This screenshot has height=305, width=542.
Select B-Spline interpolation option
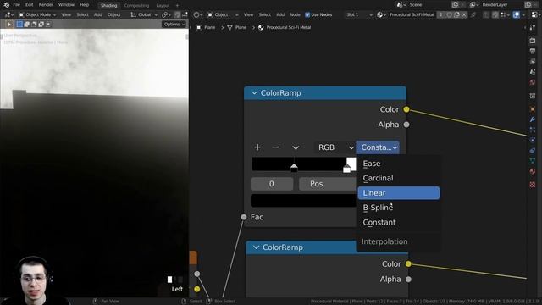click(x=399, y=208)
